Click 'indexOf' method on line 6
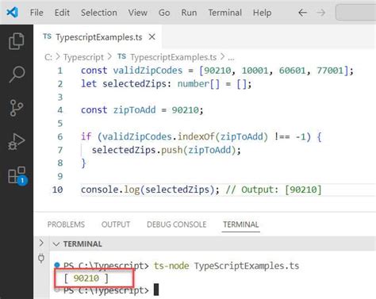 click(196, 136)
